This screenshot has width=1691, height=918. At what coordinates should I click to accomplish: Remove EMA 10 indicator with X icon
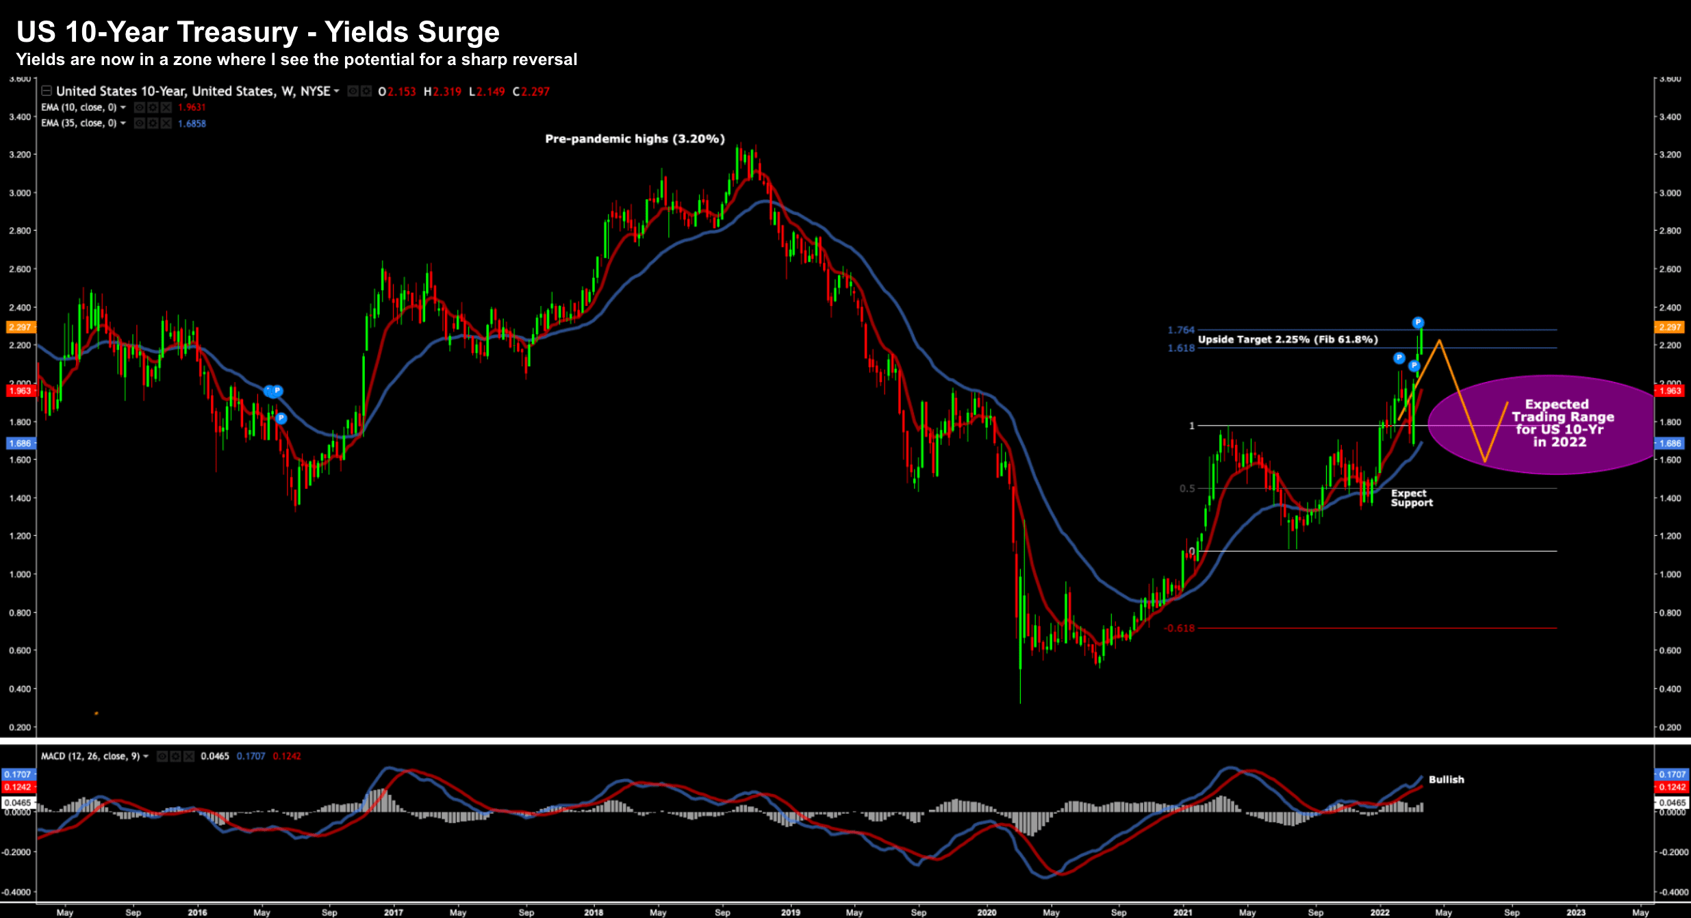[166, 107]
